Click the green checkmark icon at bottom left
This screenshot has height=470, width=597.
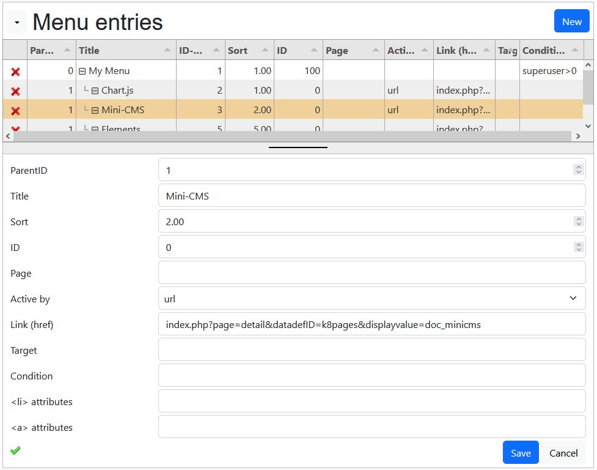point(15,450)
